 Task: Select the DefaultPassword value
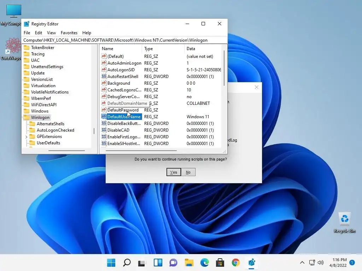(x=123, y=110)
